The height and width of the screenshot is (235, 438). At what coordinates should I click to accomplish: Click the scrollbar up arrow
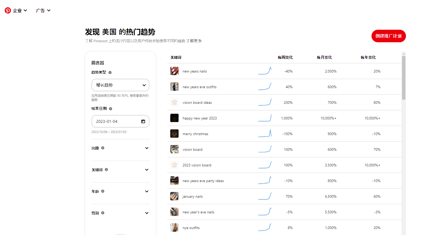pos(404,54)
